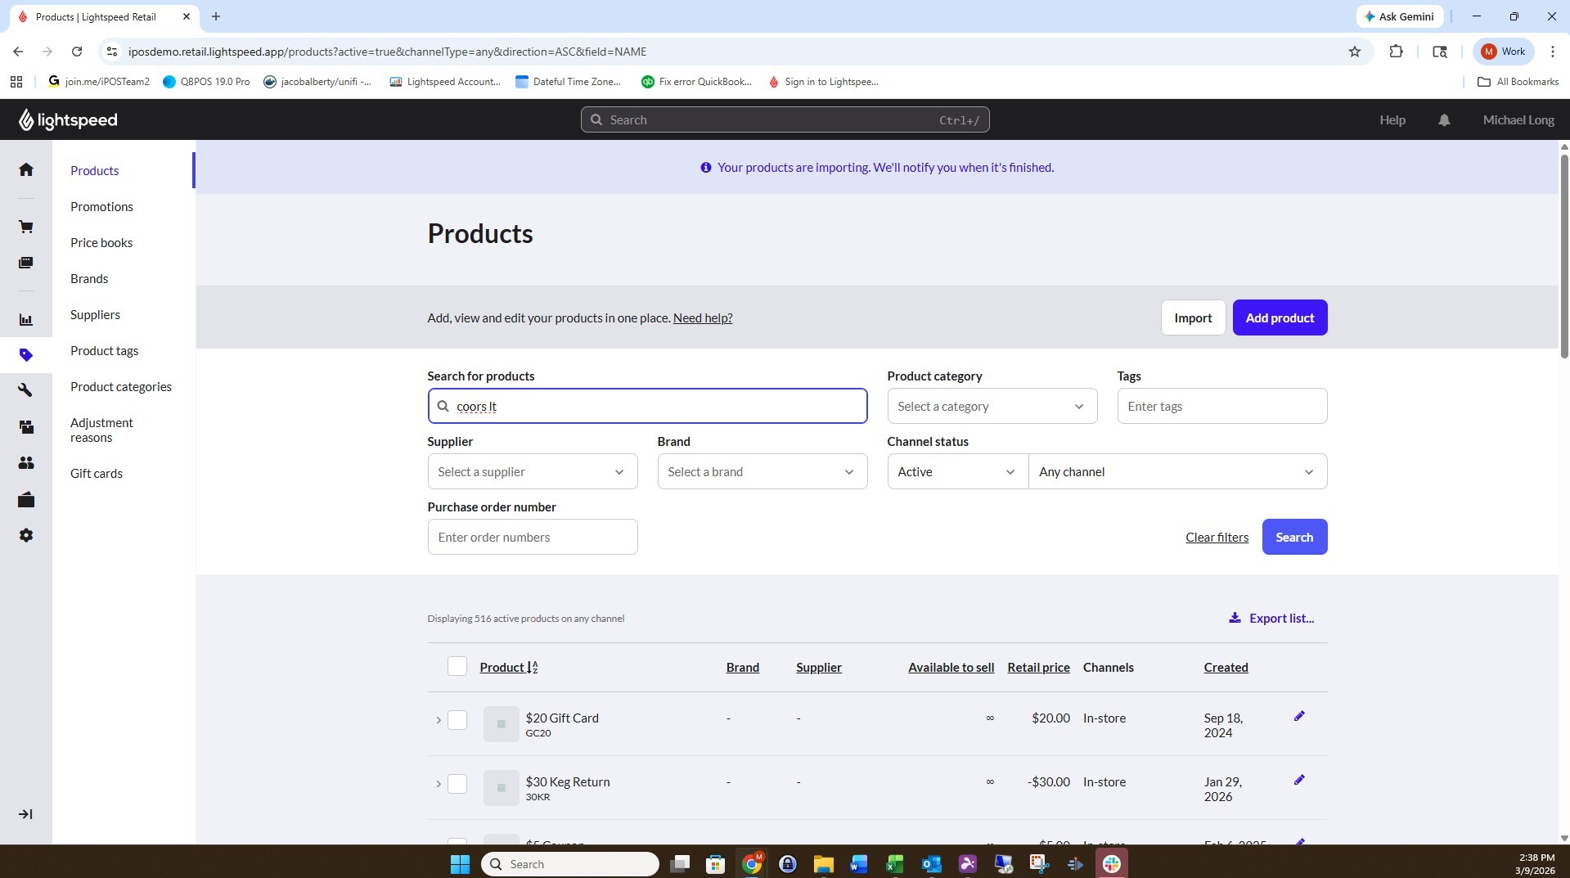Click the blue Search button
Image resolution: width=1570 pixels, height=878 pixels.
click(1294, 537)
